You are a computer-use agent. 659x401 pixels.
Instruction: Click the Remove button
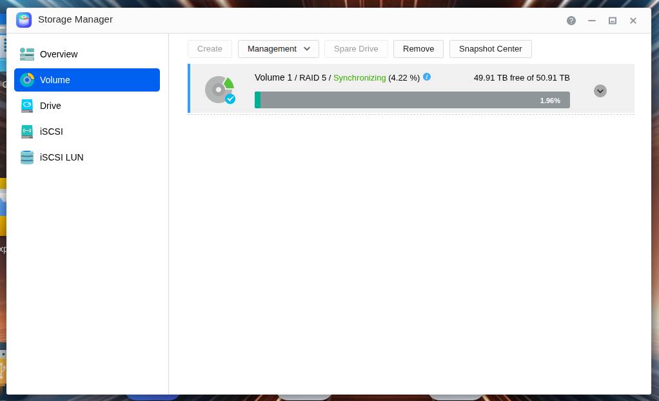click(418, 49)
